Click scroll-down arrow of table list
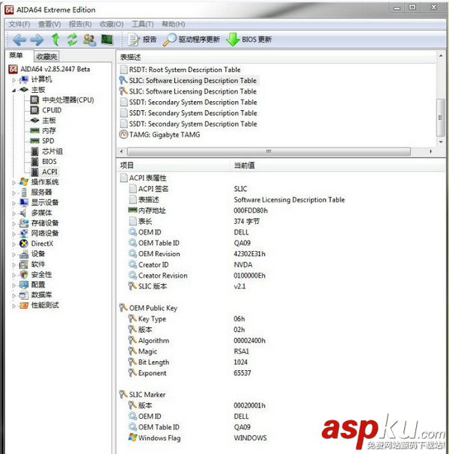The width and height of the screenshot is (449, 454). tap(441, 142)
